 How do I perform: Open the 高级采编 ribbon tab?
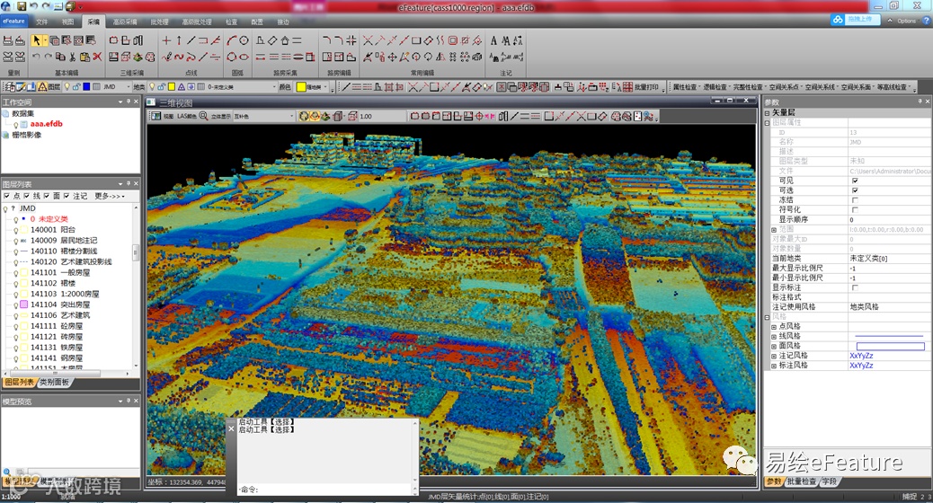[x=126, y=21]
